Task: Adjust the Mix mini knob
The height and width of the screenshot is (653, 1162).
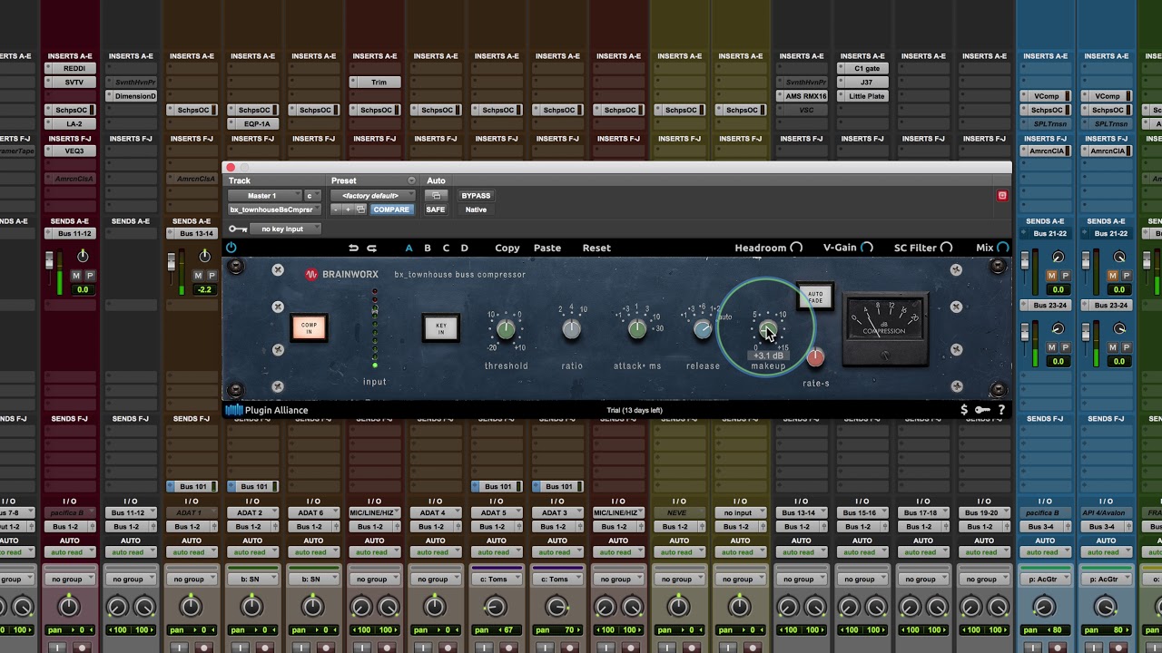Action: click(1003, 248)
